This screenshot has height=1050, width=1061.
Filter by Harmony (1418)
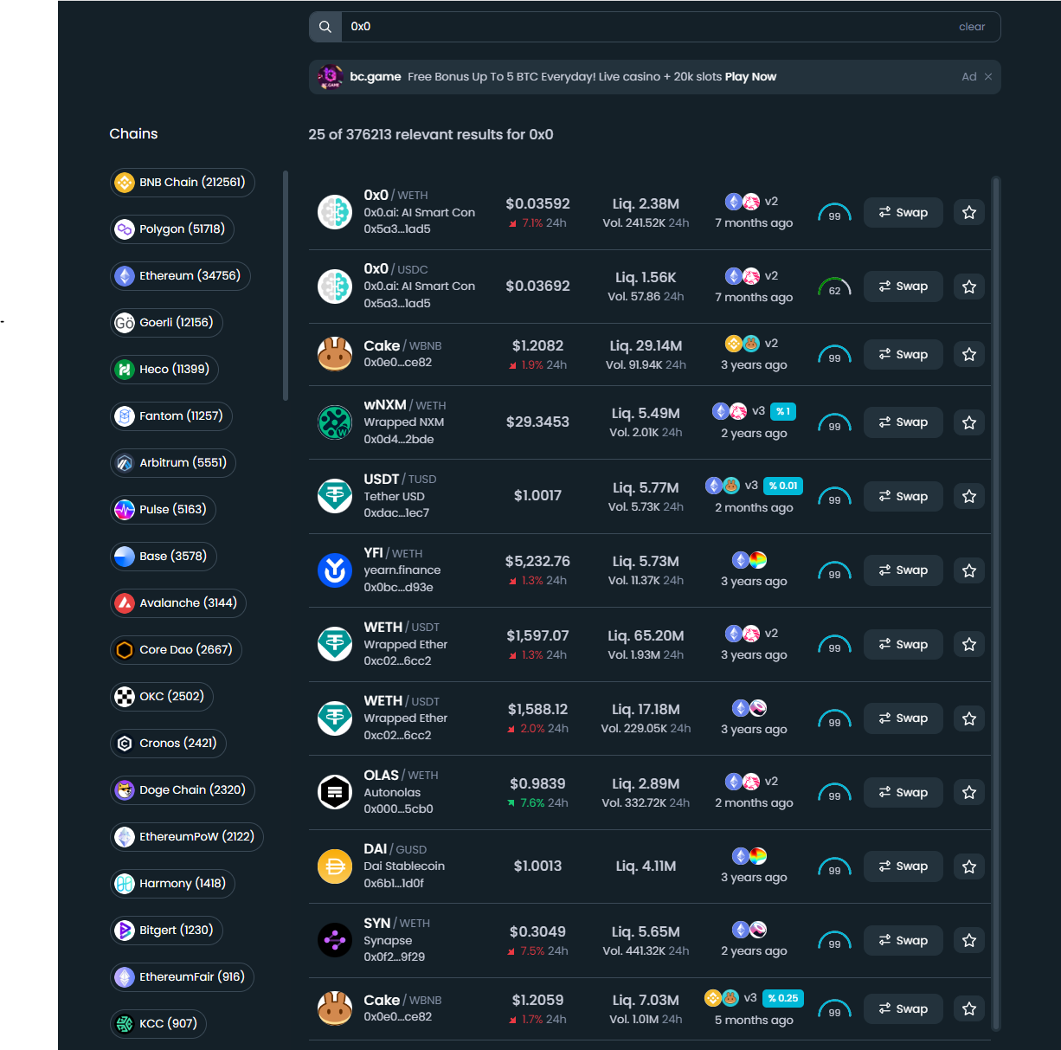(x=172, y=884)
